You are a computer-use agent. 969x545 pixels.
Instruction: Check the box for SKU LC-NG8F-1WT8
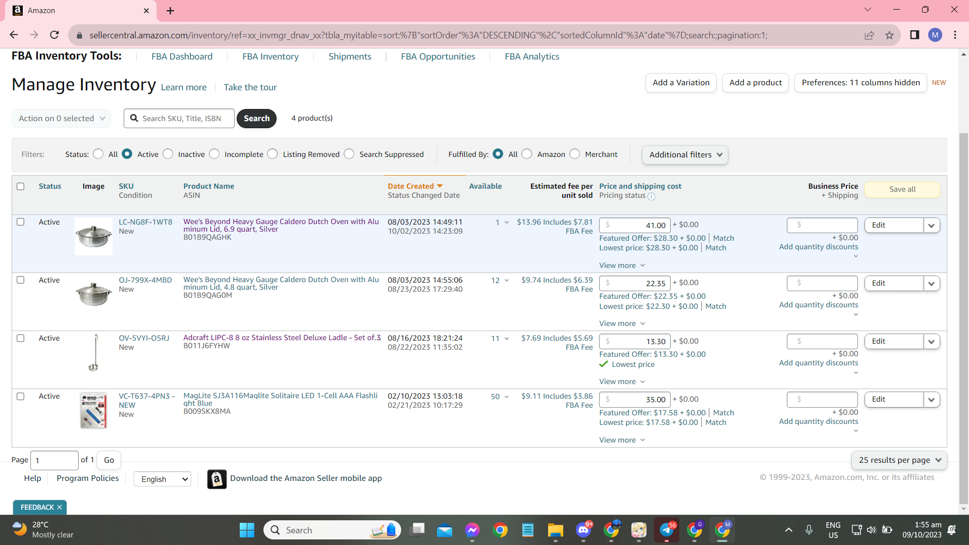pyautogui.click(x=21, y=222)
